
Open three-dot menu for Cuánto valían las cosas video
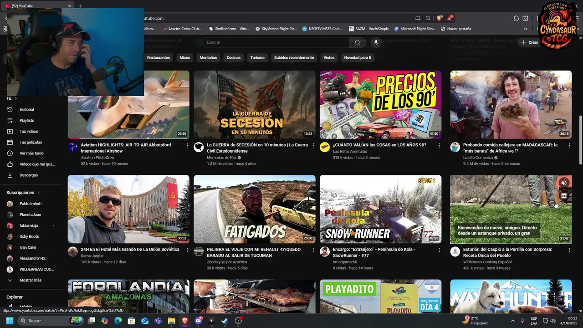click(439, 145)
